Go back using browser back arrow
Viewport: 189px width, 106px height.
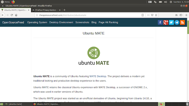tap(3, 15)
